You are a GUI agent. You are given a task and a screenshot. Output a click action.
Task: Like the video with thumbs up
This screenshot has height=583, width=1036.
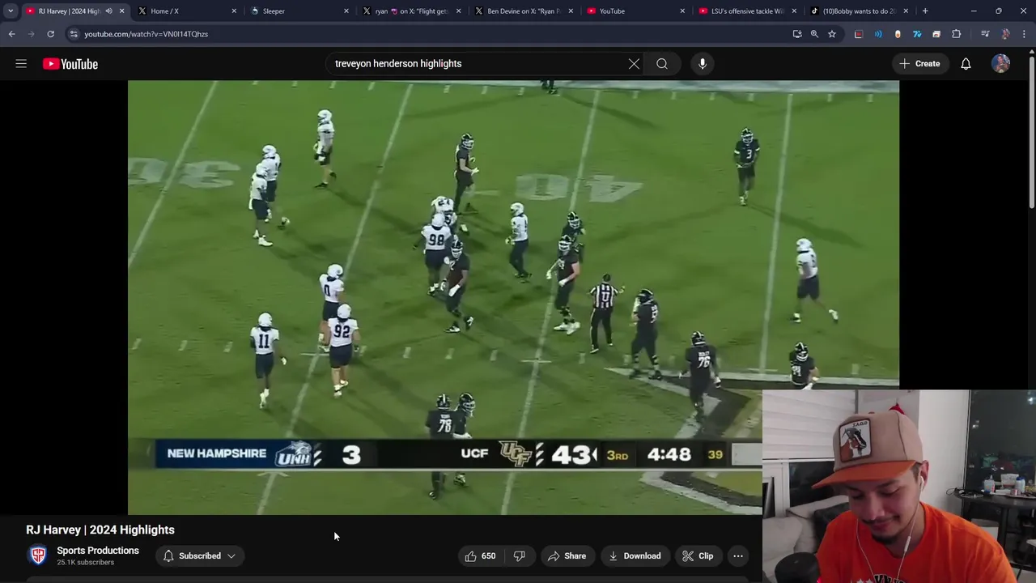[479, 555]
